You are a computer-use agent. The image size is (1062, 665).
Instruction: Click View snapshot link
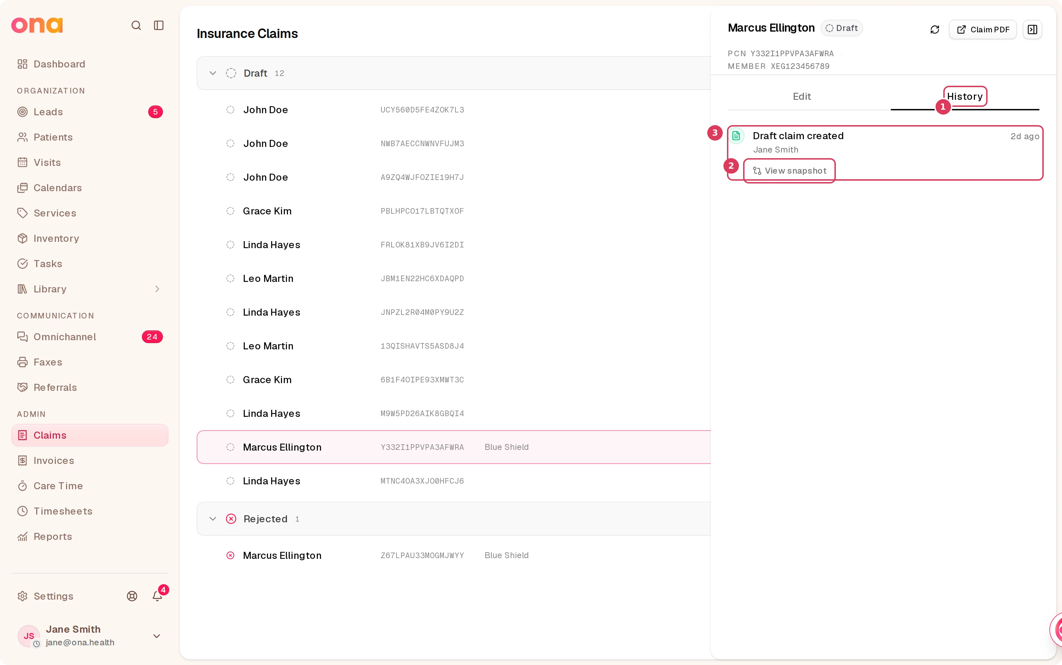(789, 171)
